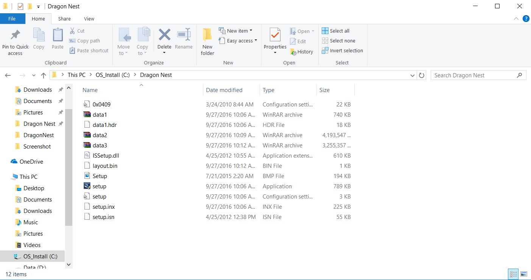Select Music under This PC
531x280 pixels.
(x=26, y=222)
